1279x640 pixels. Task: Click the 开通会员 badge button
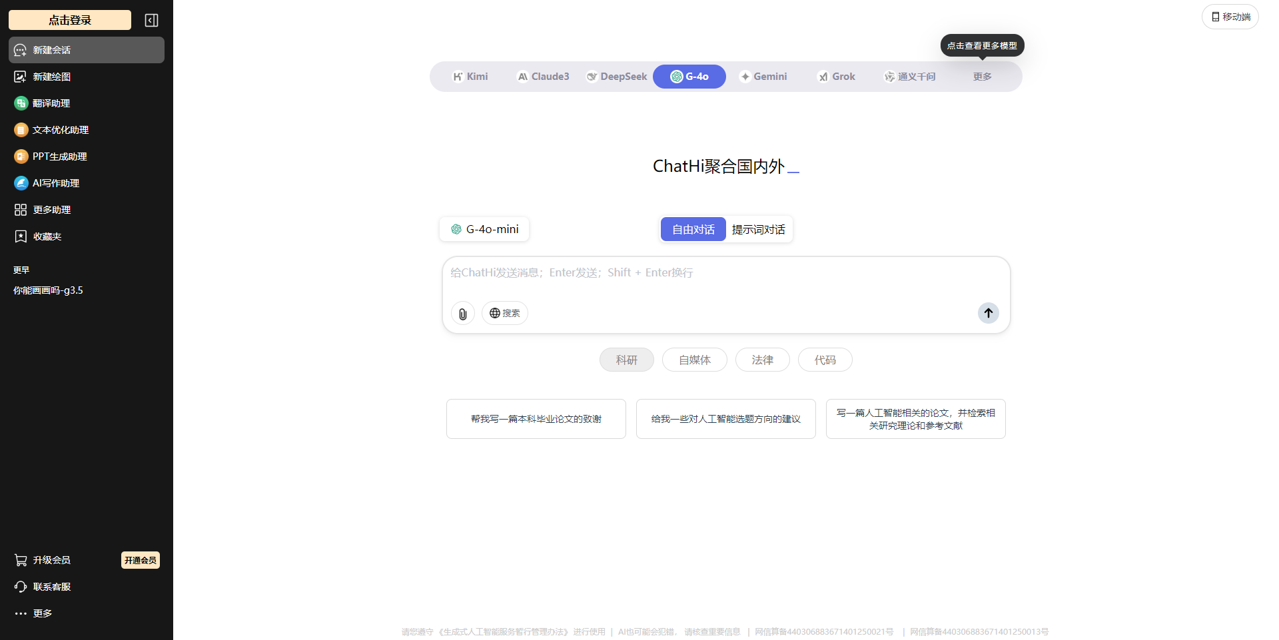coord(141,560)
